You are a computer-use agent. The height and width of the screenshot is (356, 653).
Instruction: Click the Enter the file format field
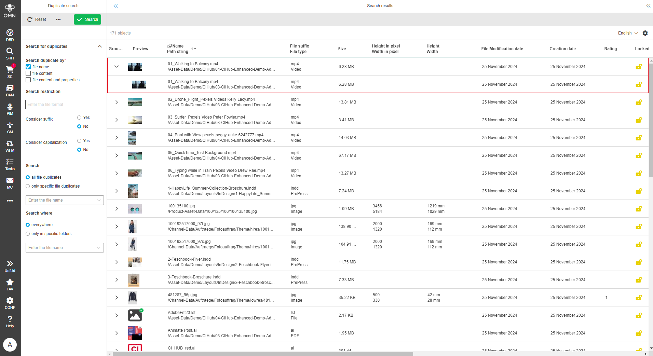point(64,105)
